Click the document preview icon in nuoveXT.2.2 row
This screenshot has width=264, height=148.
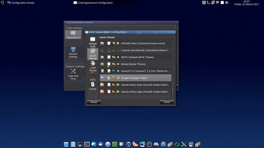(109, 71)
